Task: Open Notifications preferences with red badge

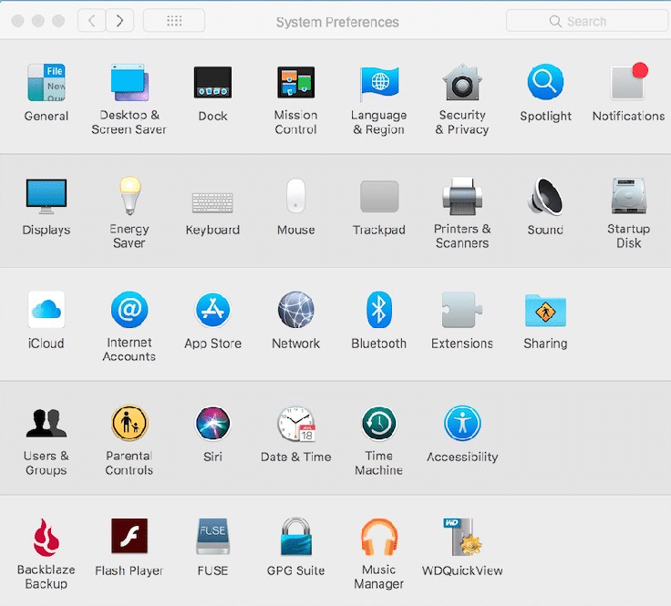Action: [628, 84]
